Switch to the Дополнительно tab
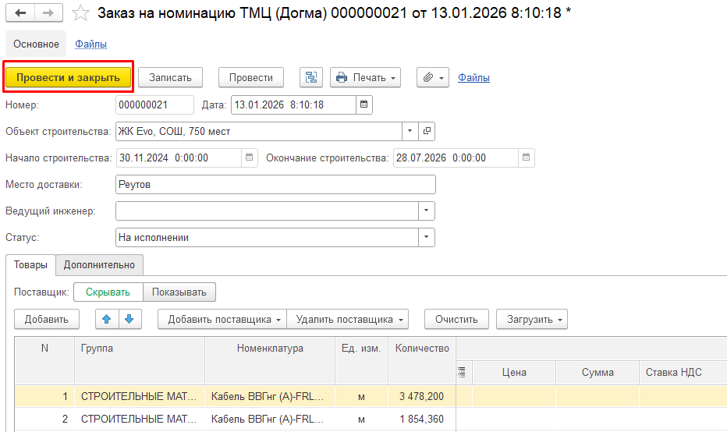 coord(99,265)
